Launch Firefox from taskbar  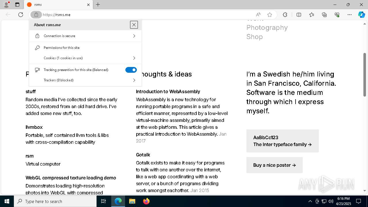click(146, 201)
